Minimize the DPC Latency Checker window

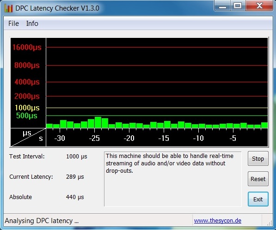(x=223, y=6)
